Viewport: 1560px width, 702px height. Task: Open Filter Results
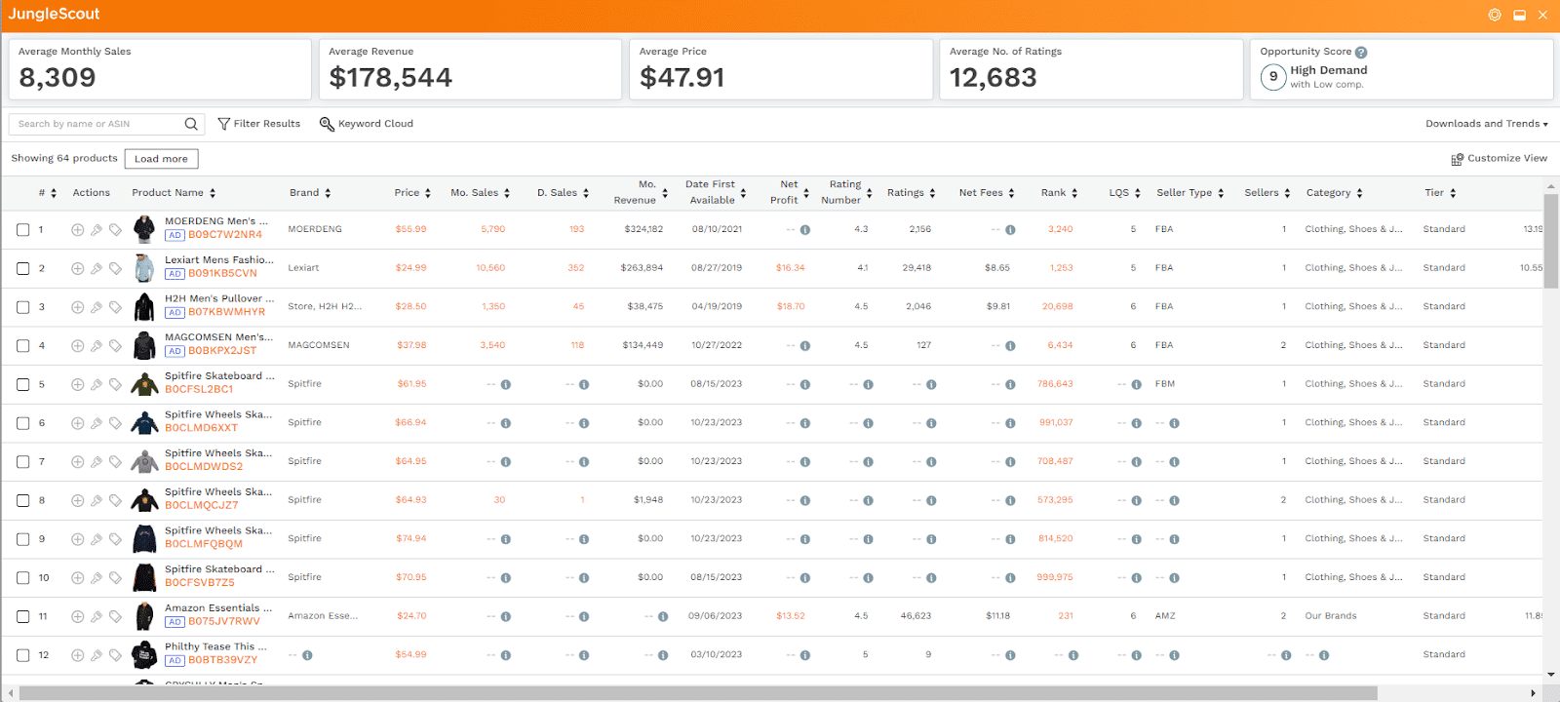(258, 124)
